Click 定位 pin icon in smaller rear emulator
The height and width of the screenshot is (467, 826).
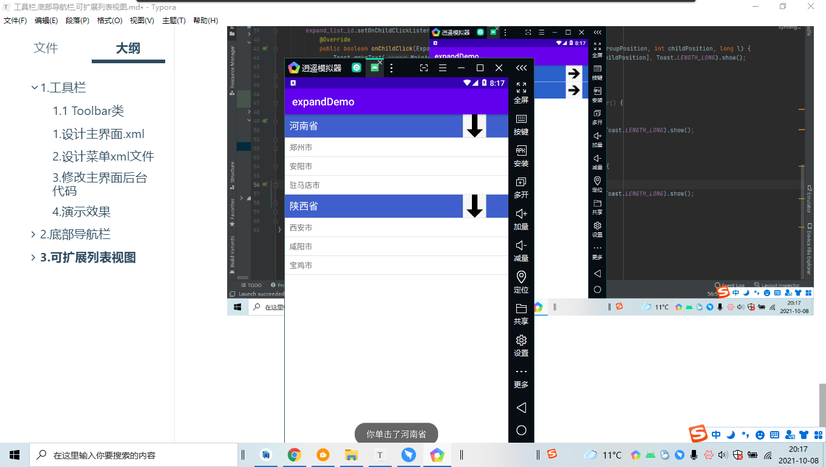pos(597,181)
